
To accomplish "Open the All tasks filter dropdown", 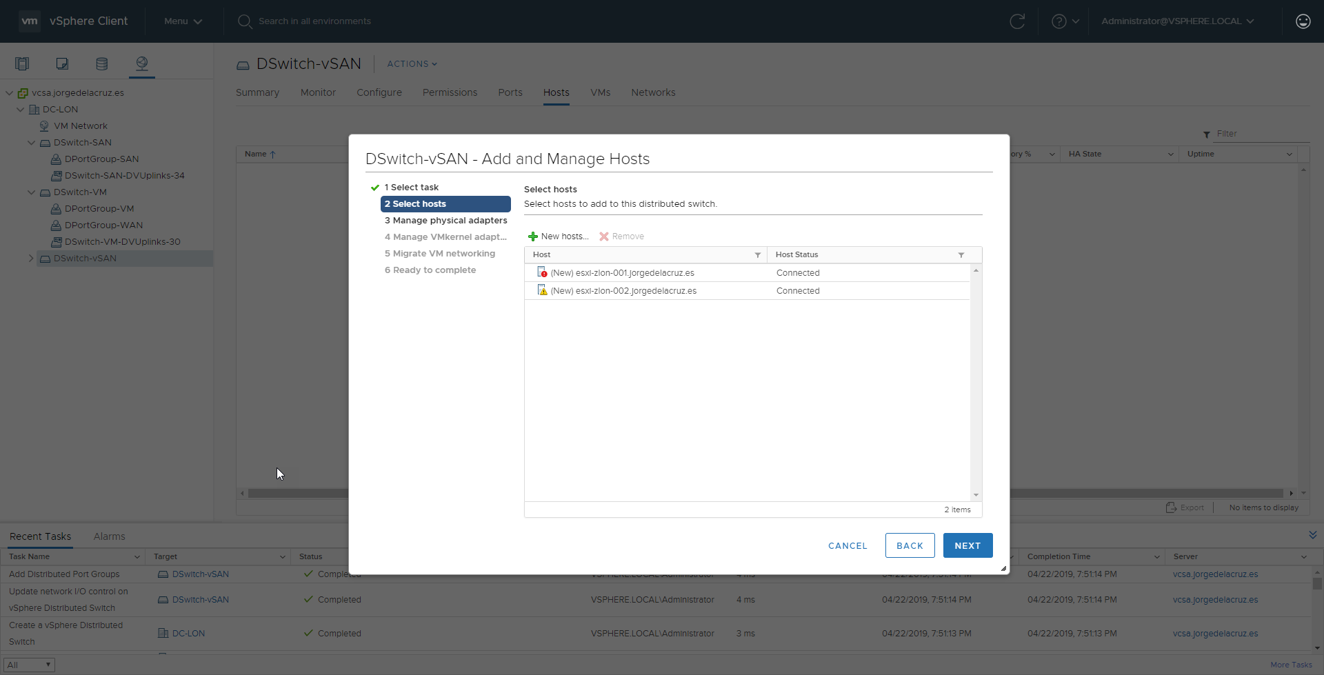I will point(29,665).
